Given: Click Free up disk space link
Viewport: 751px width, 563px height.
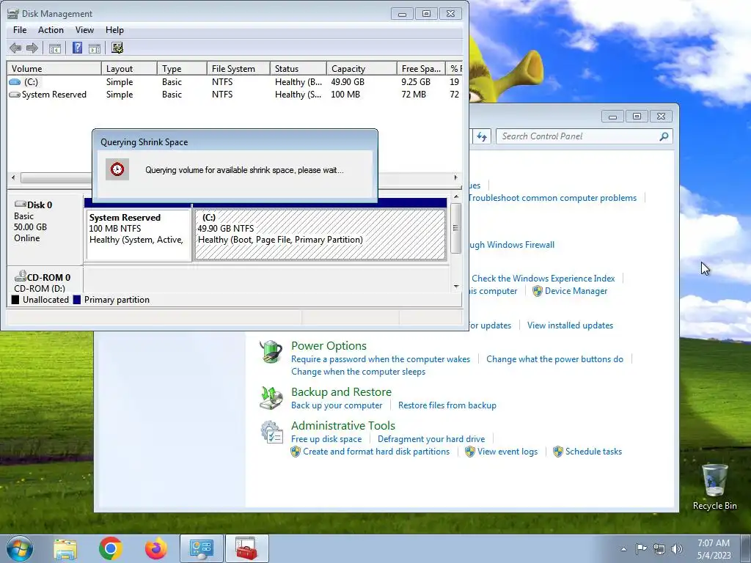Looking at the screenshot, I should tap(326, 439).
